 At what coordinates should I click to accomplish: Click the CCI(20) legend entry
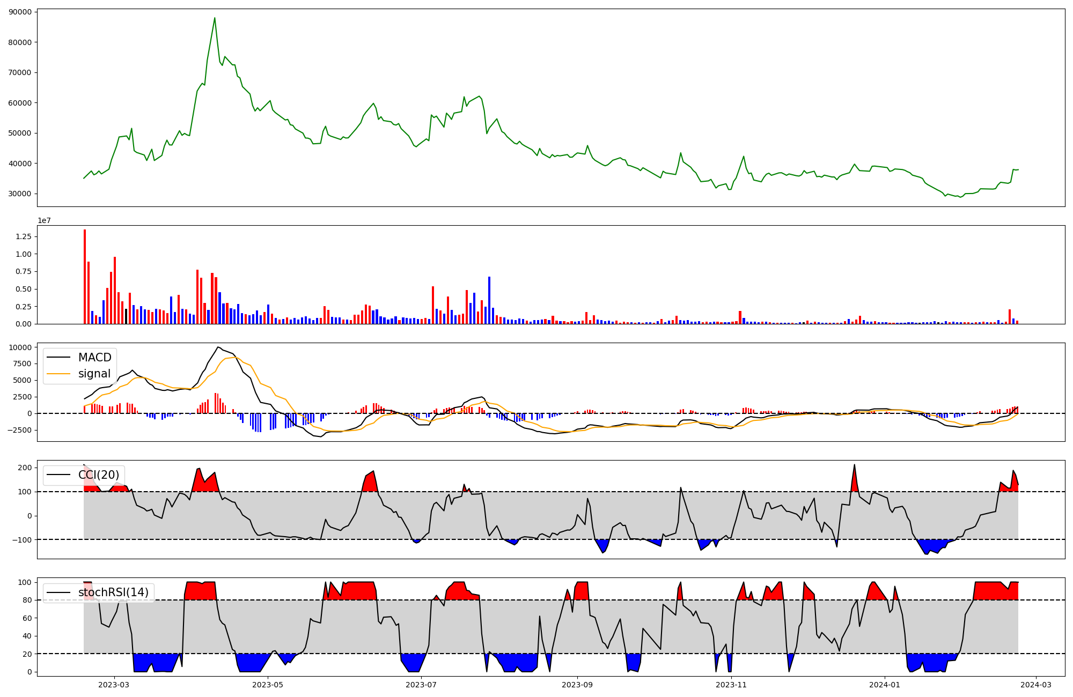pyautogui.click(x=98, y=475)
